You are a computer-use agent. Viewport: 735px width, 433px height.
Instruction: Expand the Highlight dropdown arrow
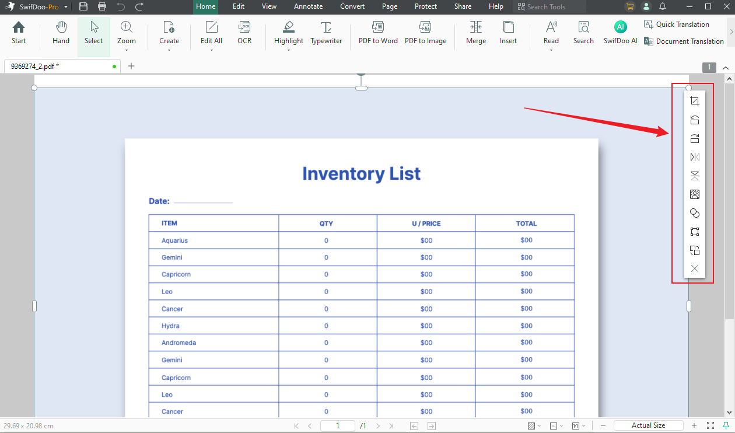289,50
